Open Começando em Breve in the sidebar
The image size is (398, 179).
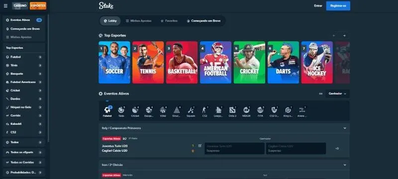coord(24,29)
